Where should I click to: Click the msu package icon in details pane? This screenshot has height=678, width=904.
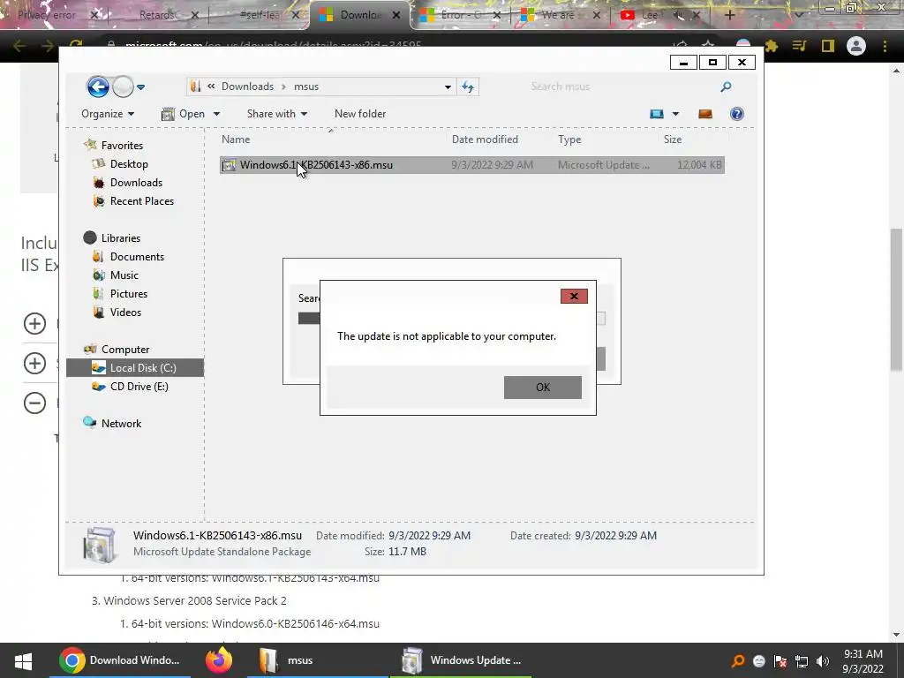coord(99,544)
